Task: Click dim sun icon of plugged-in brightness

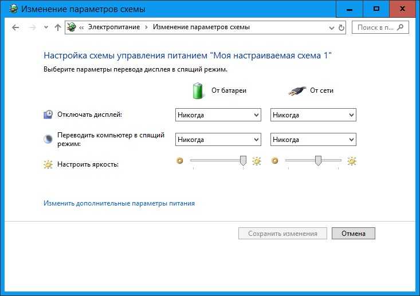Action: tap(275, 160)
